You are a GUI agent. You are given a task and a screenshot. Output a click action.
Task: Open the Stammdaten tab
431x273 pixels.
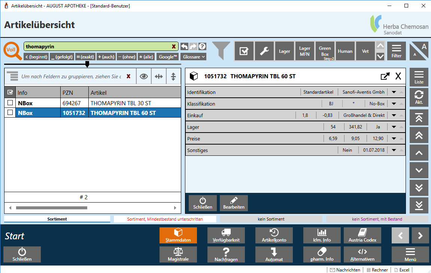tap(178, 235)
